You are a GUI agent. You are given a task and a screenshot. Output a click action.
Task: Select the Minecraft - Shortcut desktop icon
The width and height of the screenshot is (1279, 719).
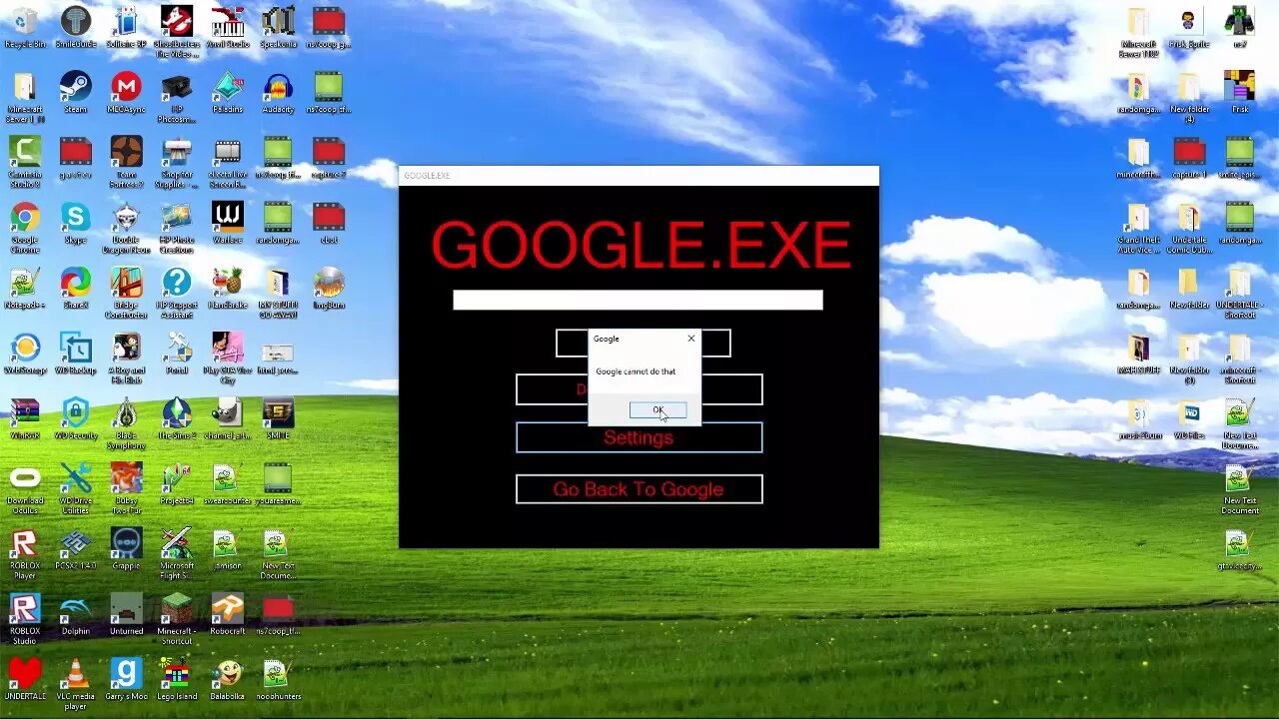(177, 619)
